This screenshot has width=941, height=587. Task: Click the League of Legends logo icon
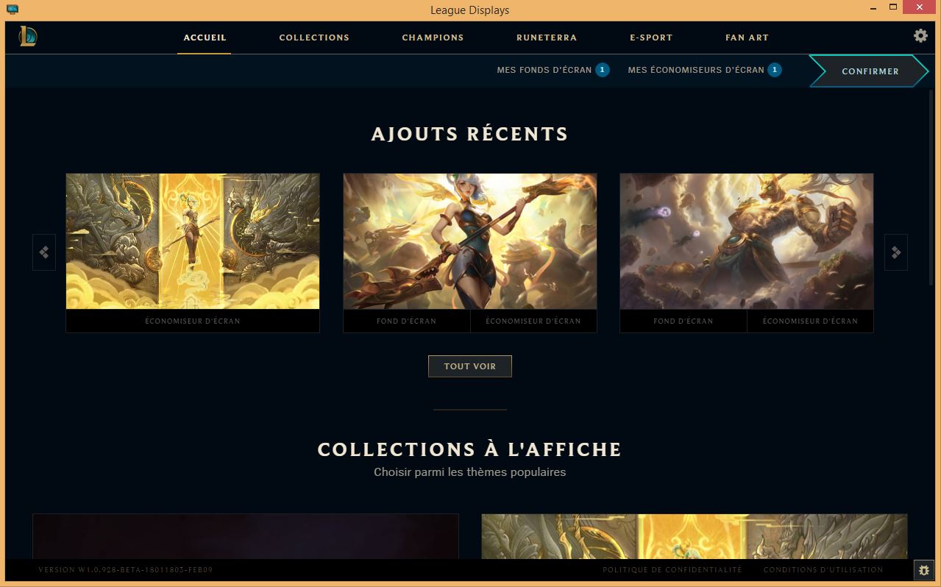tap(28, 35)
